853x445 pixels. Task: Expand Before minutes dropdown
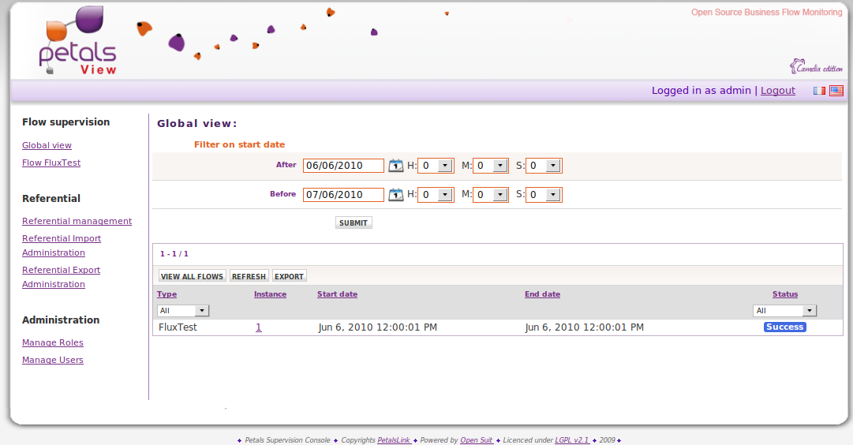tap(499, 194)
